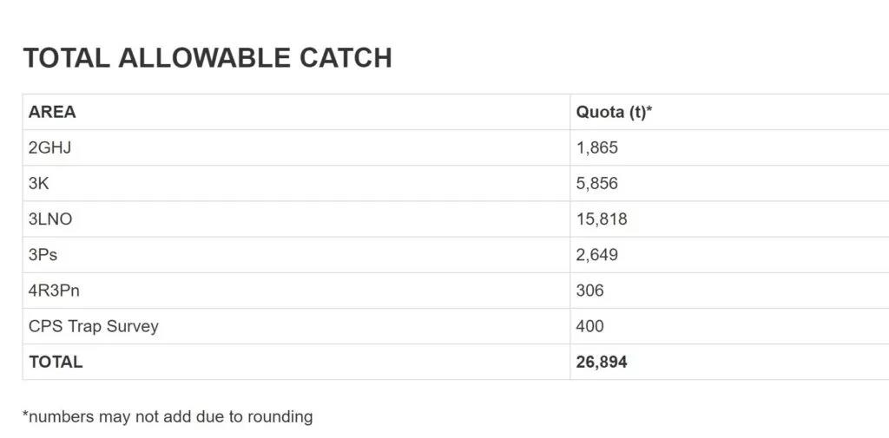Click the Quota (t)* column header

[614, 112]
